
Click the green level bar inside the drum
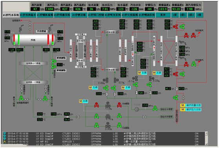coord(19,40)
